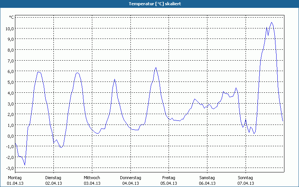Screen dimensions: 299x187
Task: Click the 10,0 axis value
Action: coord(10,28)
